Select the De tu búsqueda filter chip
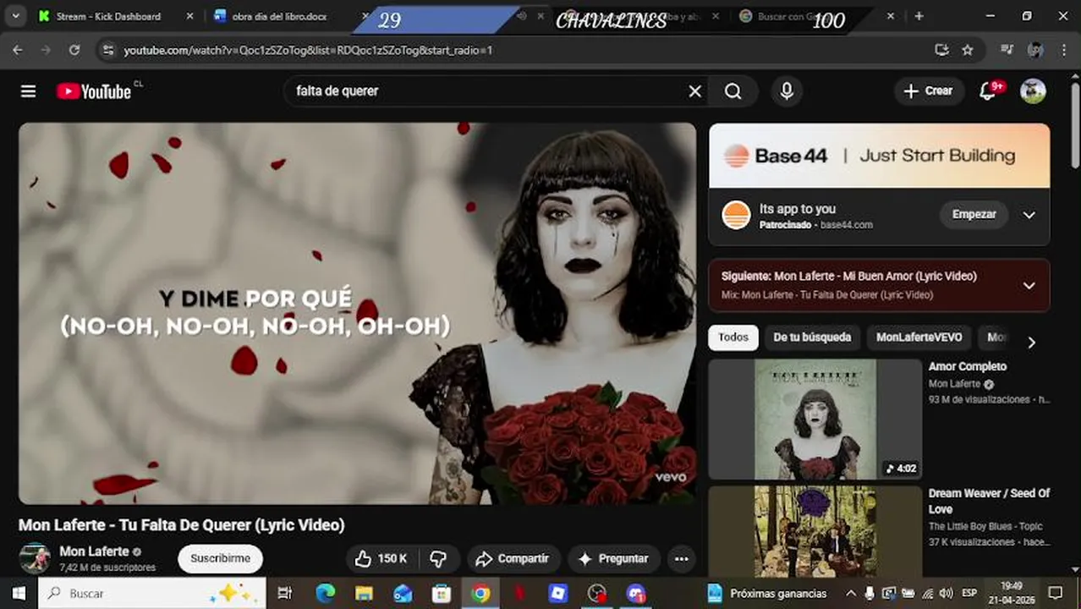1081x609 pixels. click(x=812, y=337)
